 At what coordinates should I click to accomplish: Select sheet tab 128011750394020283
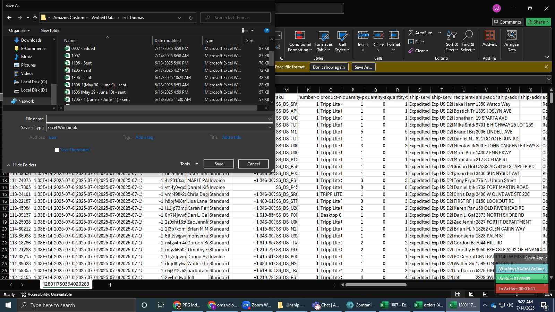point(66,284)
